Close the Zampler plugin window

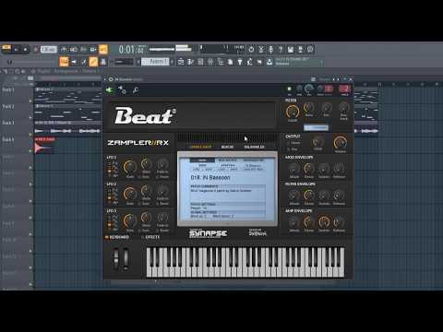[x=351, y=79]
